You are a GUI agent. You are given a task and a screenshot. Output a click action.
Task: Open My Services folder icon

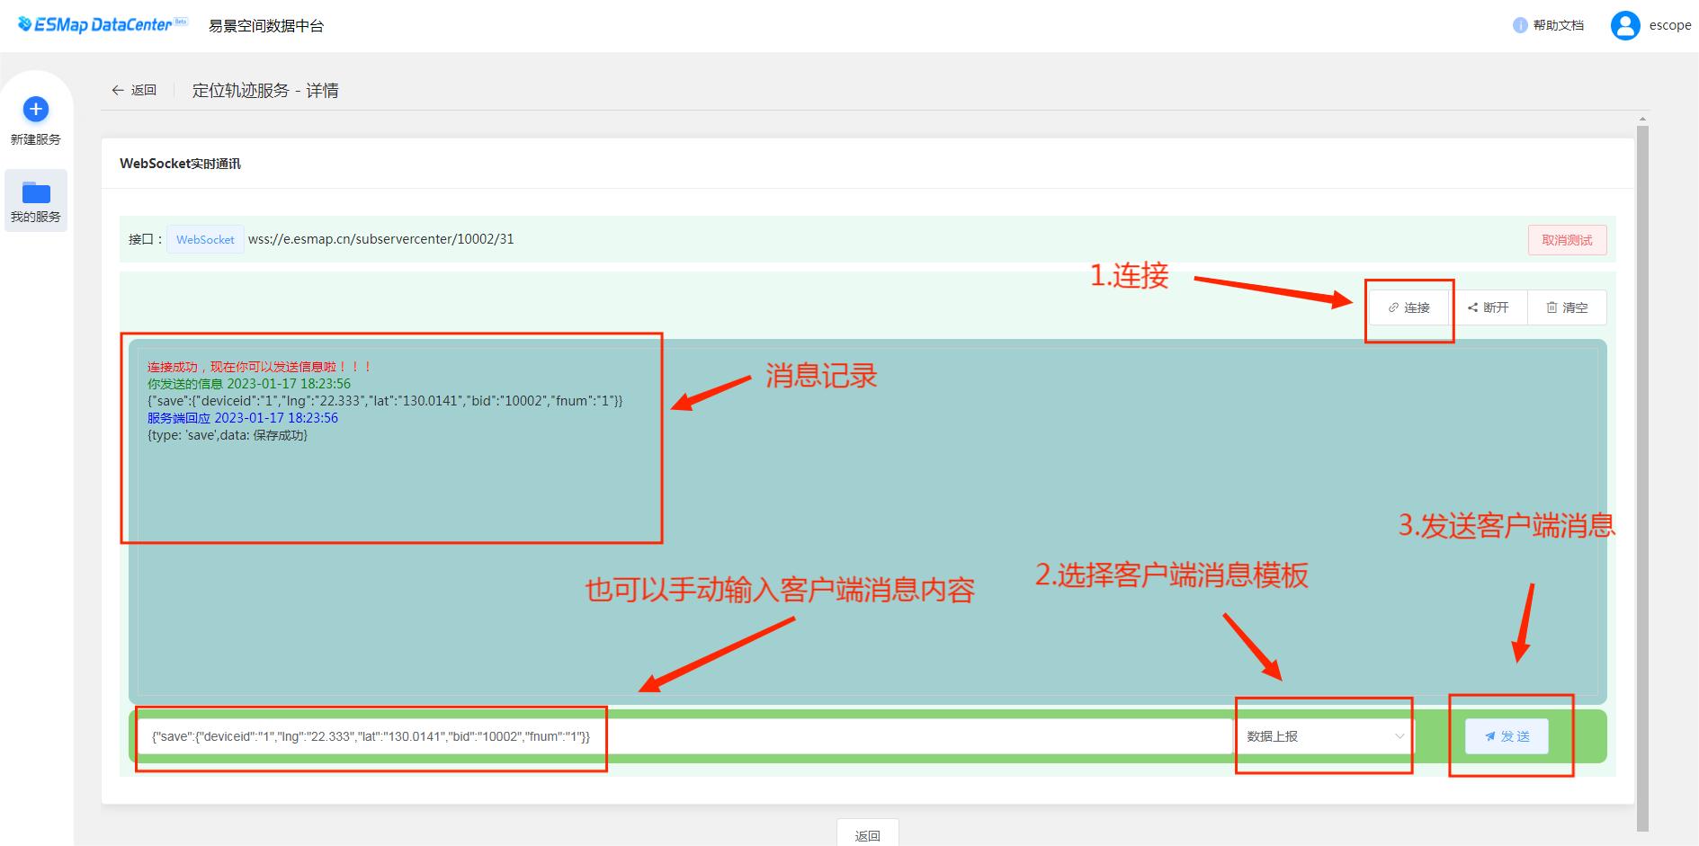point(36,192)
